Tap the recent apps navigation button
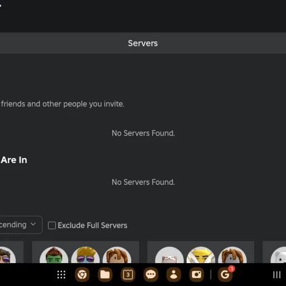Image resolution: width=286 pixels, height=286 pixels. pos(277,275)
